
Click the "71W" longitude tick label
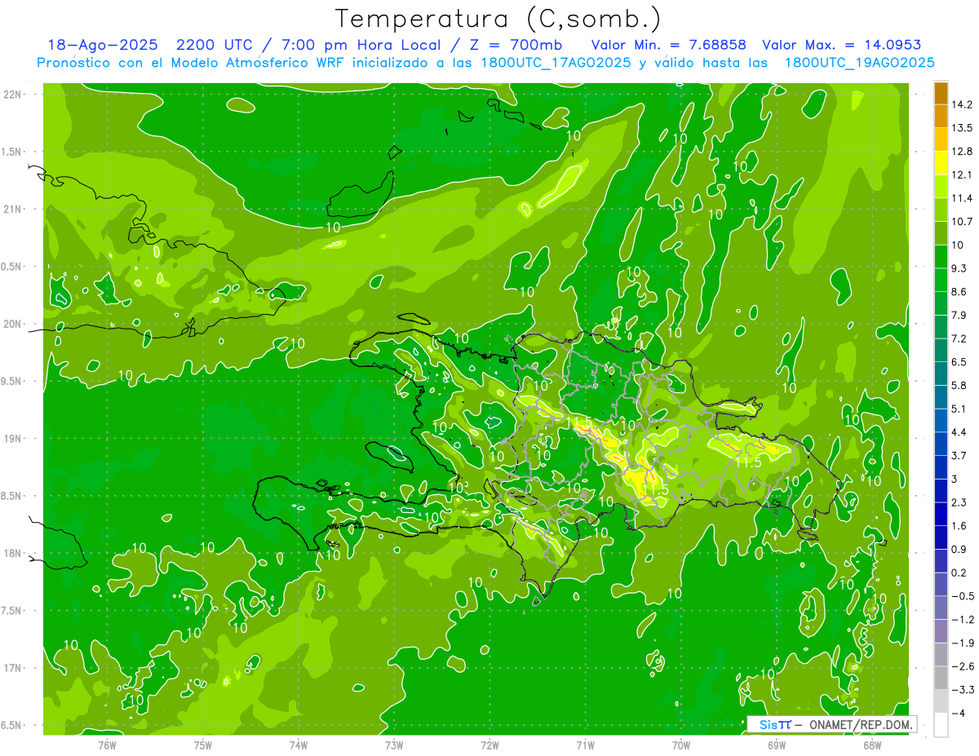point(585,745)
